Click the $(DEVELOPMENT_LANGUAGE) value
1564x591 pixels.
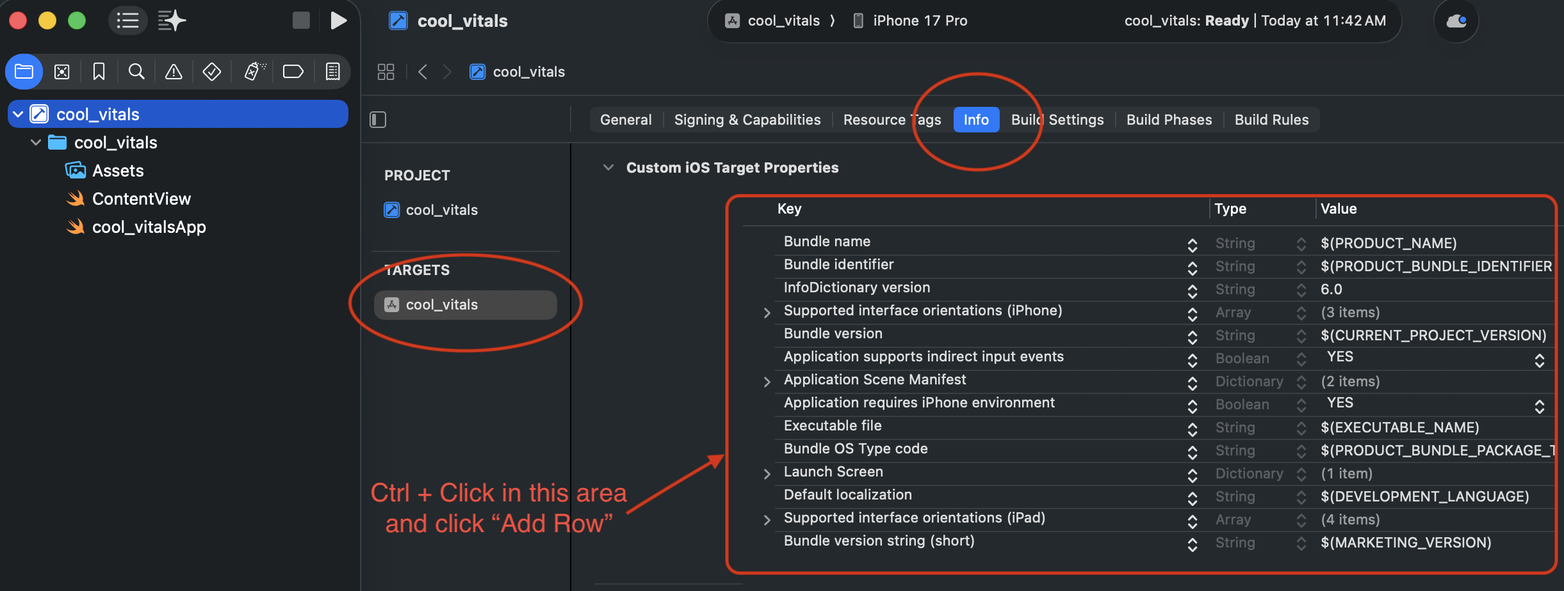pos(1424,496)
